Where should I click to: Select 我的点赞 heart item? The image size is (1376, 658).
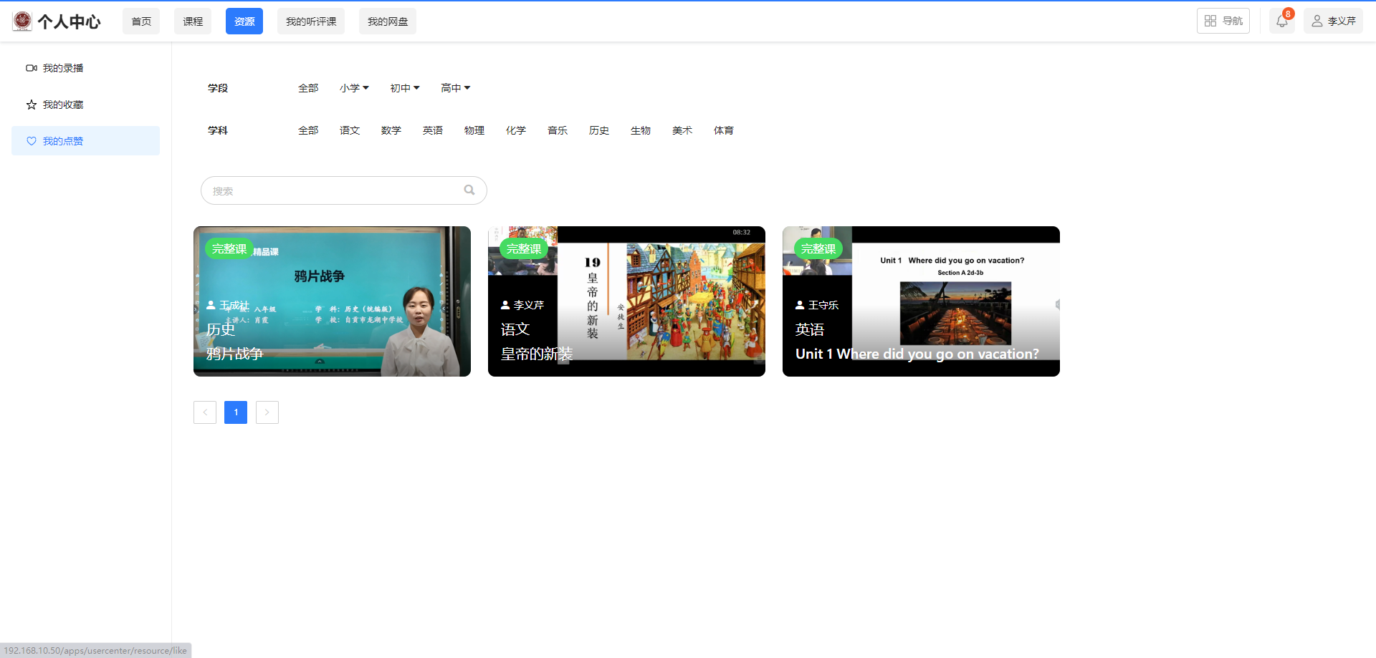pyautogui.click(x=63, y=141)
